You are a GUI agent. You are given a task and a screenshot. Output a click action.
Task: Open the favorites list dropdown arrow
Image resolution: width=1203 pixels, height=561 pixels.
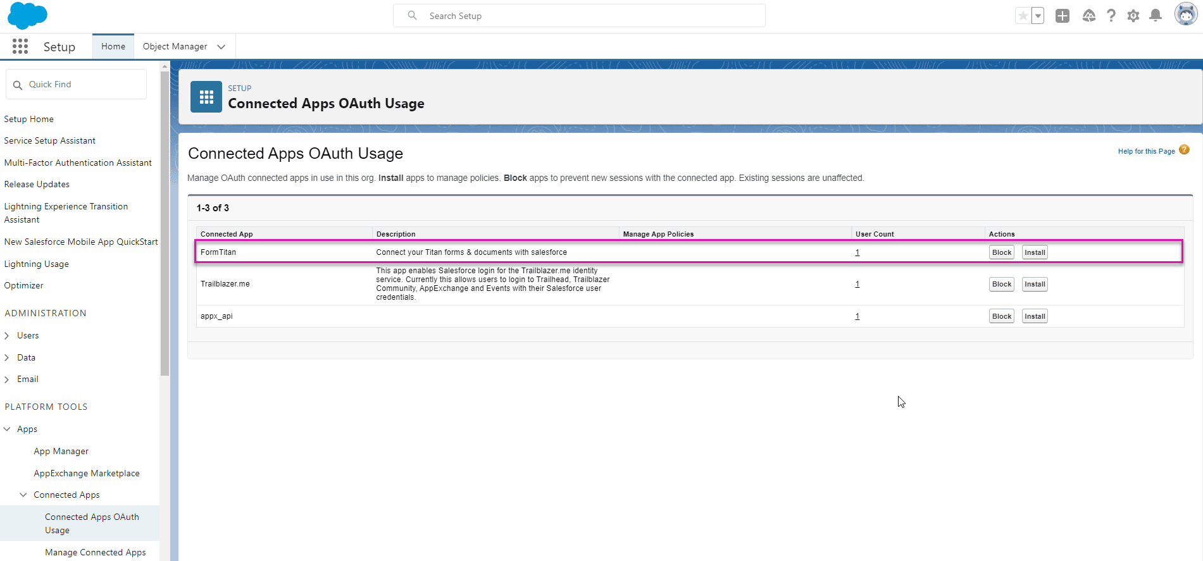(1038, 16)
